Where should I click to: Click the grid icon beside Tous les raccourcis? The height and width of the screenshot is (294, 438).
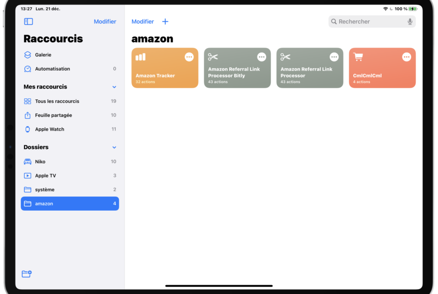[27, 101]
